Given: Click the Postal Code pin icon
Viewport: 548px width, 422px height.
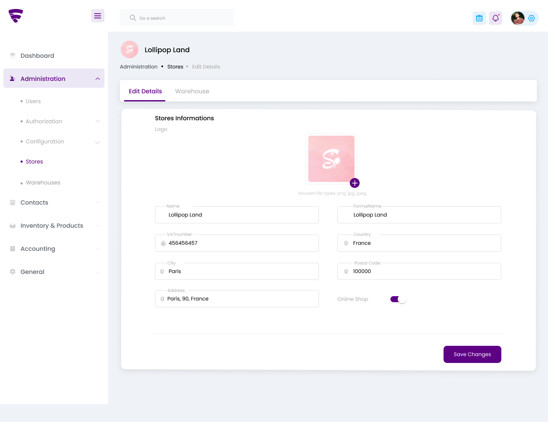Looking at the screenshot, I should [x=346, y=271].
